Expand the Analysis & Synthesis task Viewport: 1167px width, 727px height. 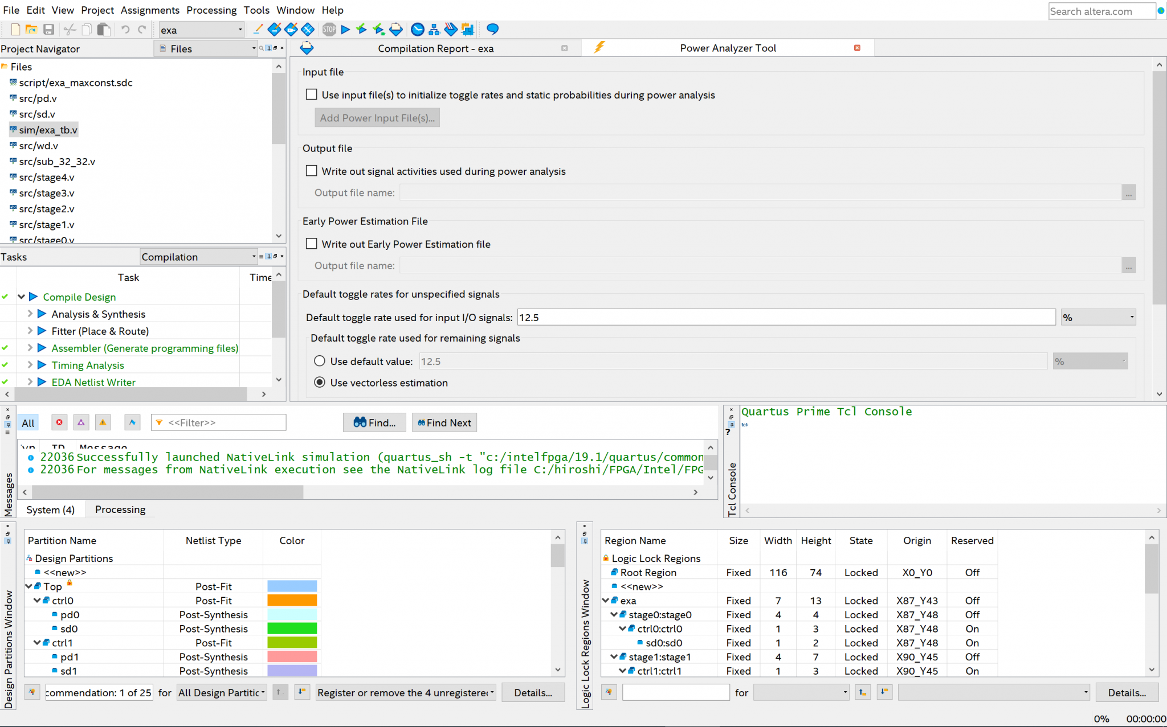click(x=30, y=314)
